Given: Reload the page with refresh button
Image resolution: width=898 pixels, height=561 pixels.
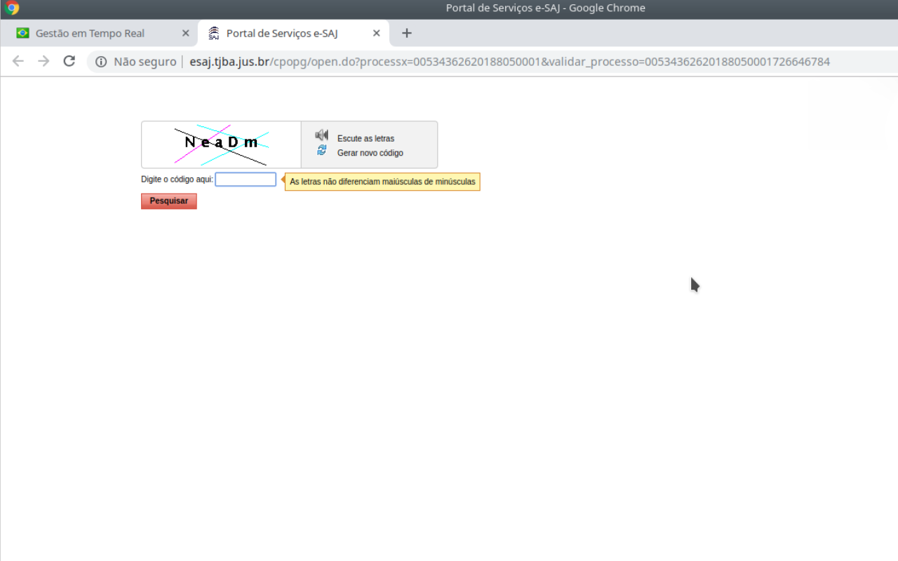Looking at the screenshot, I should (69, 61).
